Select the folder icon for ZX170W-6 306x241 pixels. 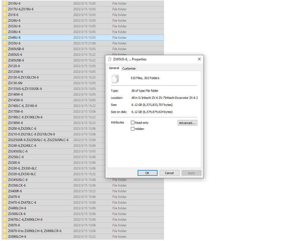pos(5,111)
